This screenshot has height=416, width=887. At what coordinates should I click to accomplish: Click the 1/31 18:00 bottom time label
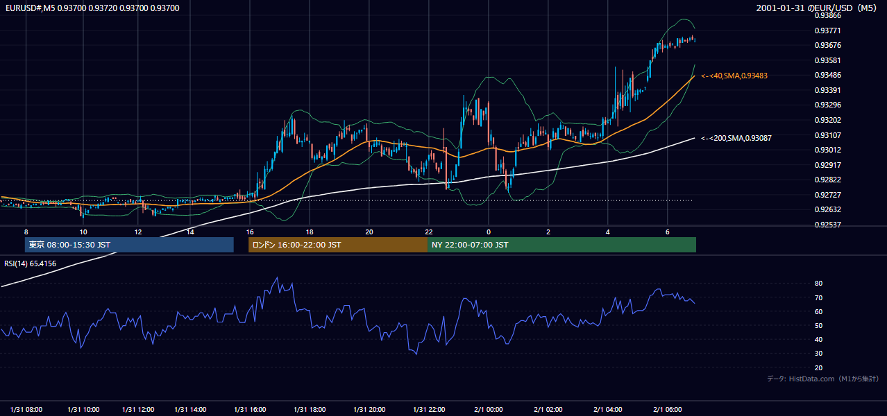click(311, 409)
